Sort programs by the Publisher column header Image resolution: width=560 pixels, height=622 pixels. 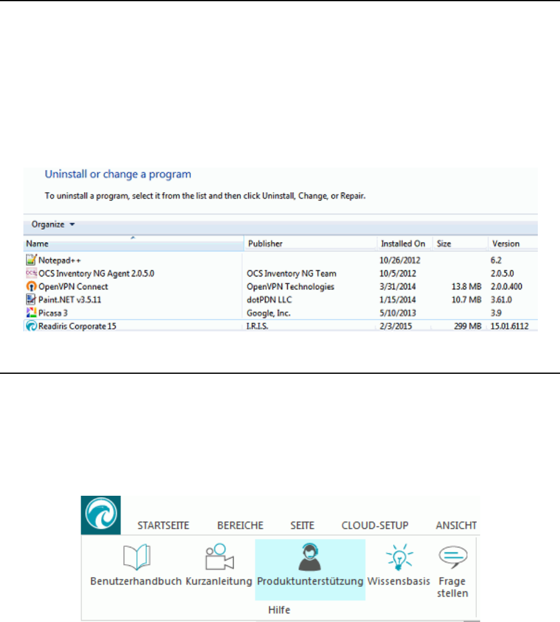[310, 243]
